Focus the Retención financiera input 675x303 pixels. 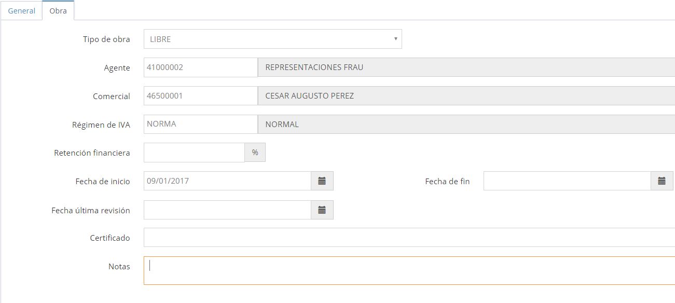coord(194,153)
